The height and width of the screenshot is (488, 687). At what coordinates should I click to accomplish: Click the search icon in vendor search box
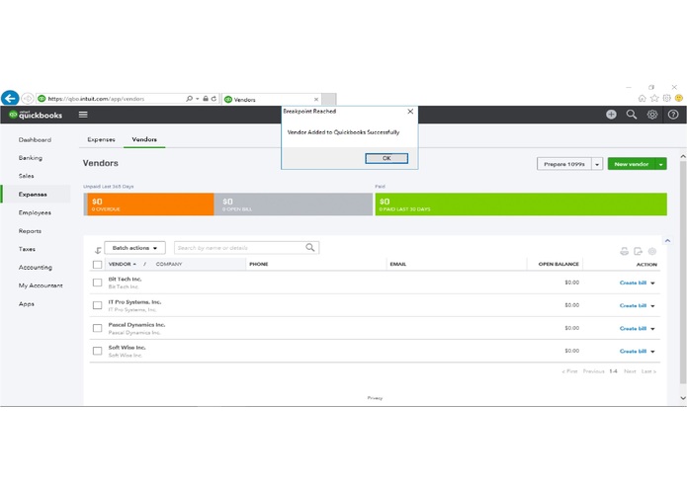(310, 248)
